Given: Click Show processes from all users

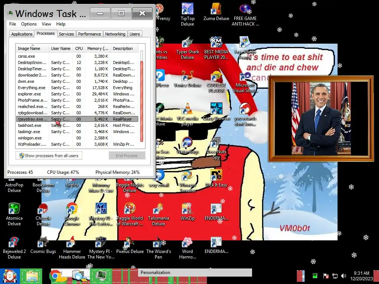Looking at the screenshot, I should [x=49, y=156].
